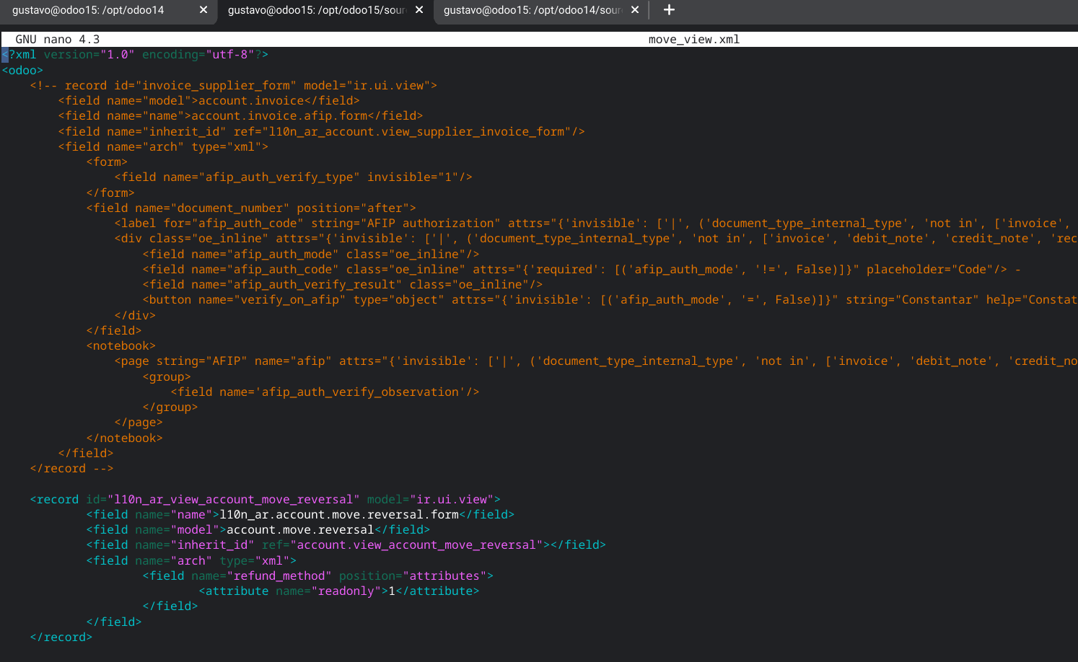This screenshot has width=1078, height=662.
Task: Click the '</record> -->' comment end line
Action: (x=71, y=469)
